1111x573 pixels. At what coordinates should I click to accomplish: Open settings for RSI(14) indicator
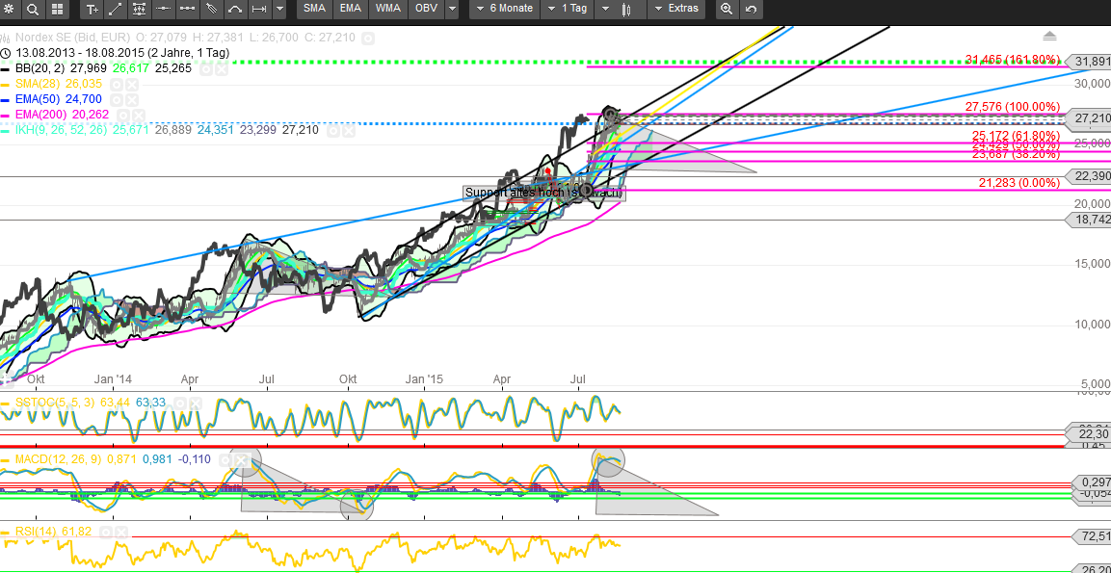(x=105, y=531)
